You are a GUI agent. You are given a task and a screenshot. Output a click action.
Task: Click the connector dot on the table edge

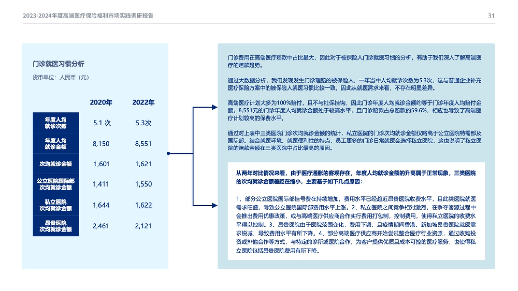[169, 154]
